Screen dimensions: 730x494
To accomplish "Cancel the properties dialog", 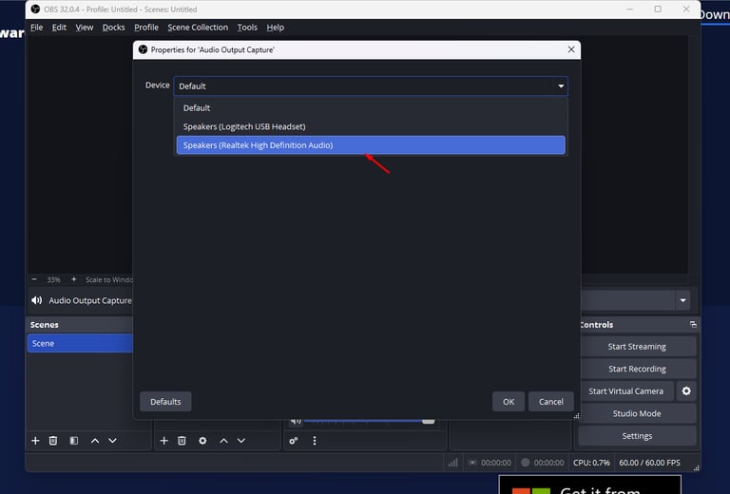I will [550, 402].
